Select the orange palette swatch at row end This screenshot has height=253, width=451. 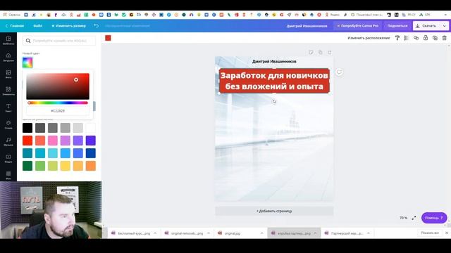point(91,166)
